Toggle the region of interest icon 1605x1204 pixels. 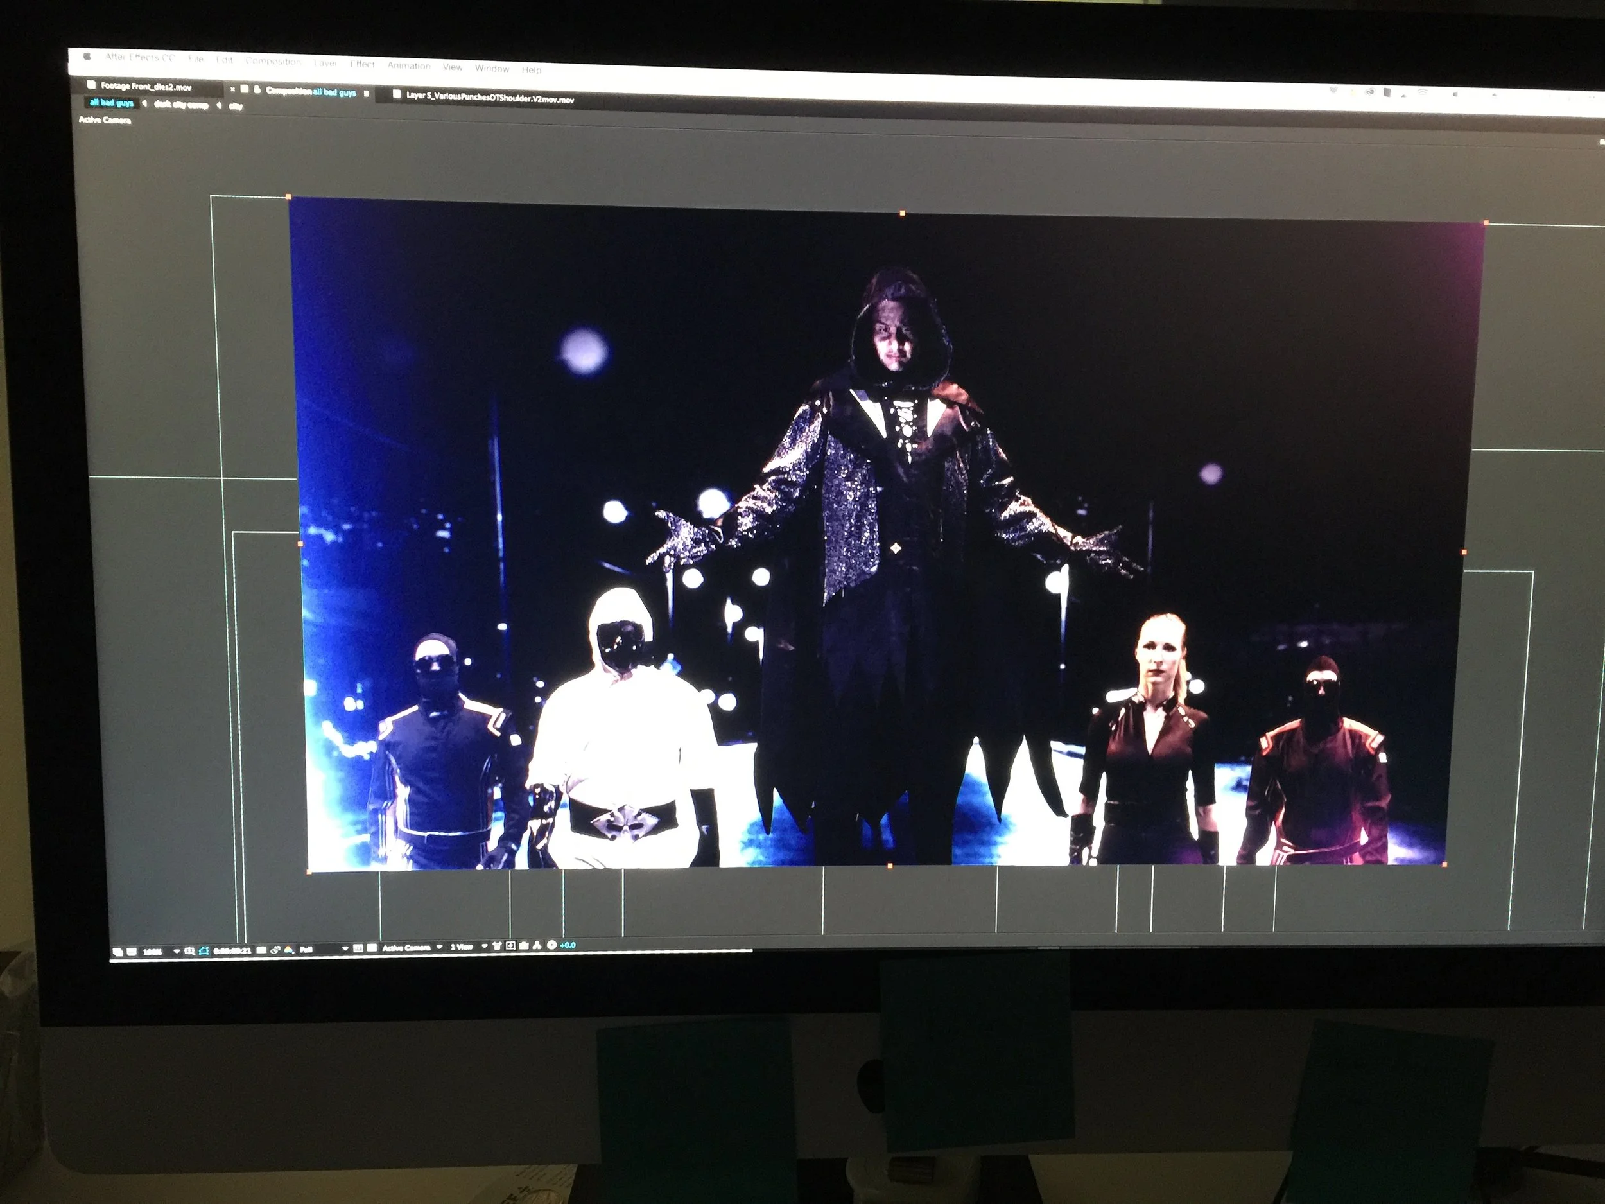(358, 948)
